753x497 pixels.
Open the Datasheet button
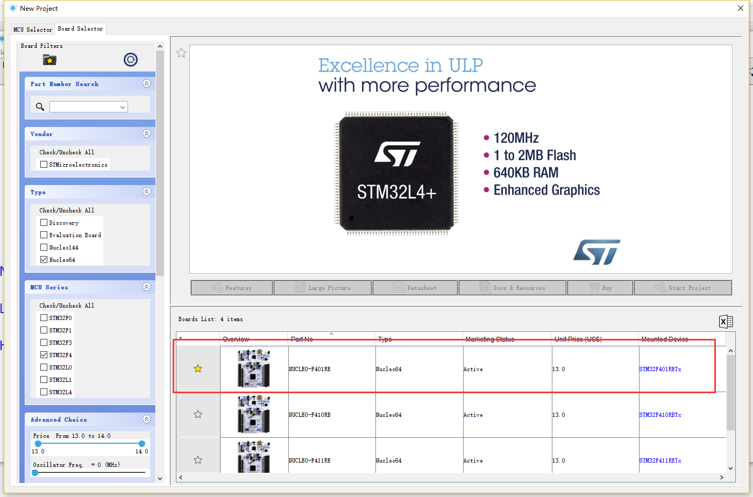point(415,288)
